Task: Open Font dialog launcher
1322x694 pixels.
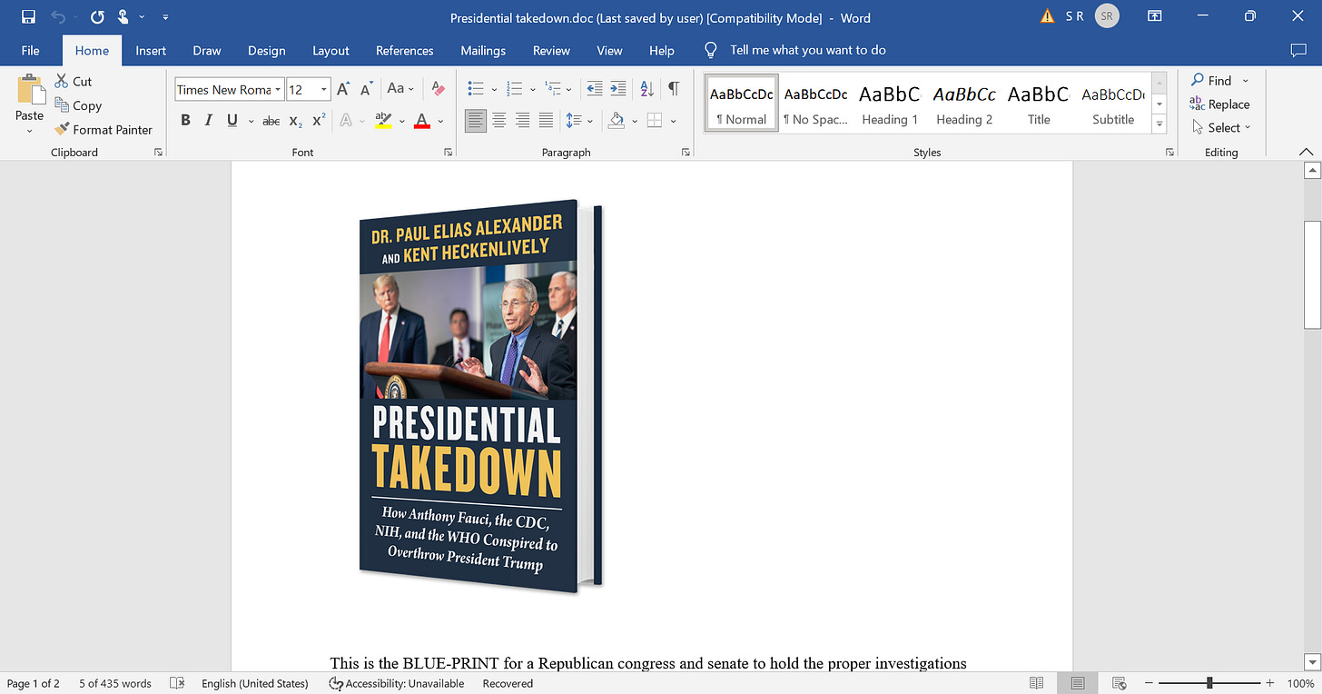Action: [448, 153]
